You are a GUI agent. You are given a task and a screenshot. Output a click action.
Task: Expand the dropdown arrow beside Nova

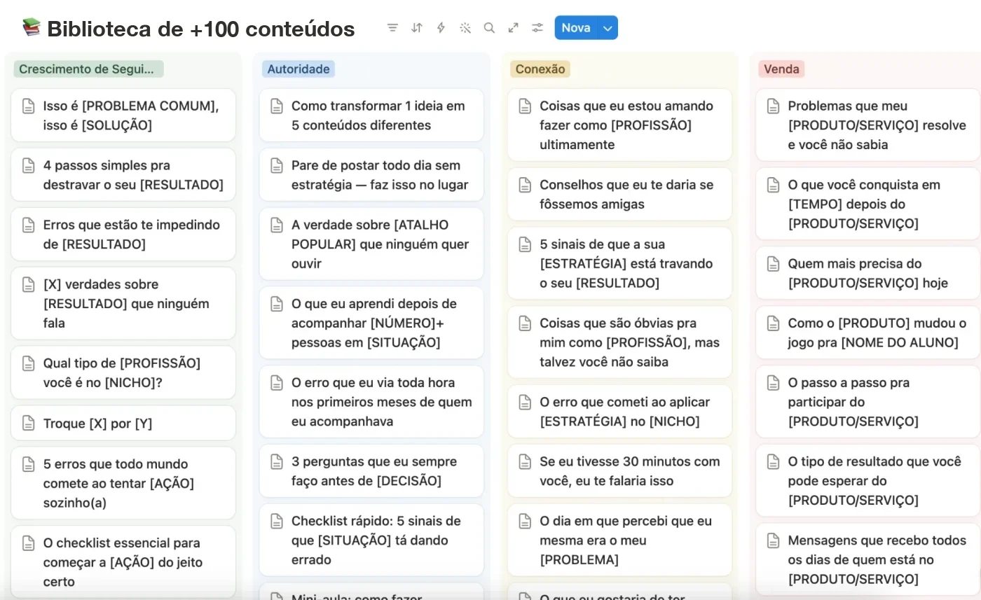pyautogui.click(x=608, y=28)
